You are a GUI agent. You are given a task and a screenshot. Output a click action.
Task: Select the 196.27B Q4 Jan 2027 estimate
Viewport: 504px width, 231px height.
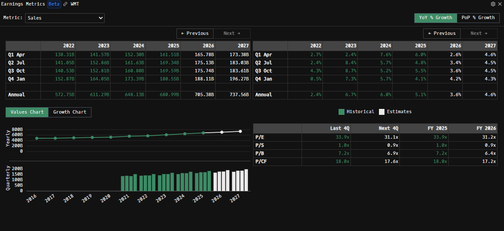tap(233, 79)
